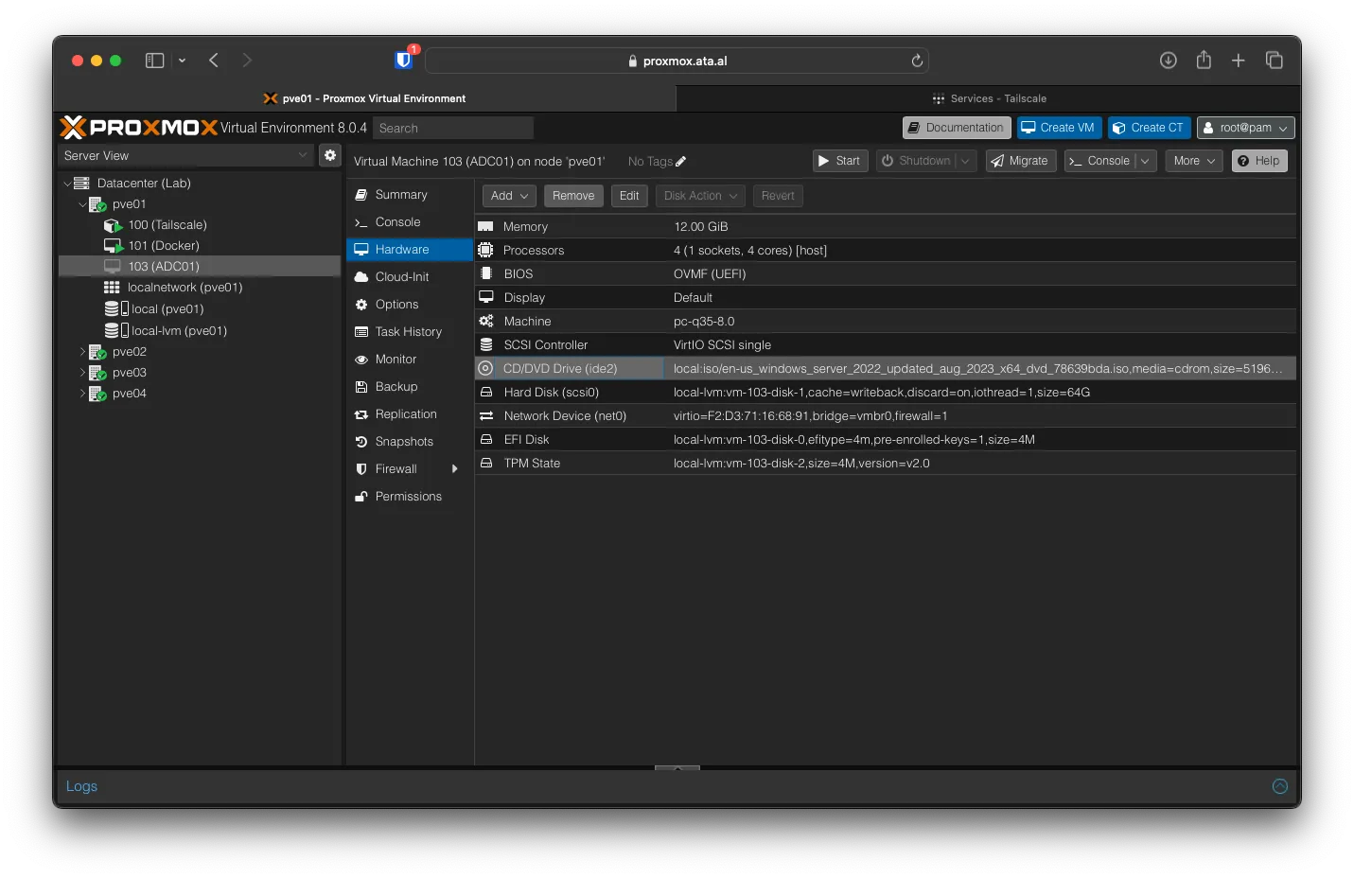1354x878 pixels.
Task: Open a new tab with plus icon
Action: 1239,61
